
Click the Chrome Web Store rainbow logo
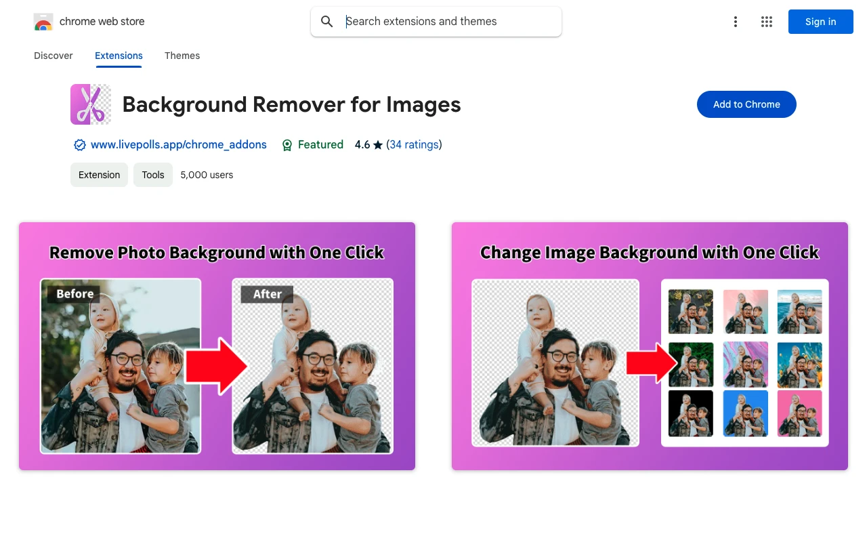pos(43,22)
